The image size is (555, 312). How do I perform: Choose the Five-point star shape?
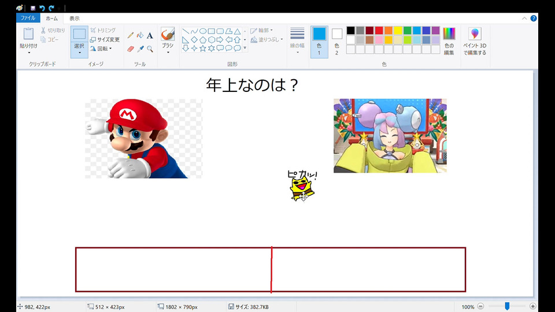(x=203, y=48)
